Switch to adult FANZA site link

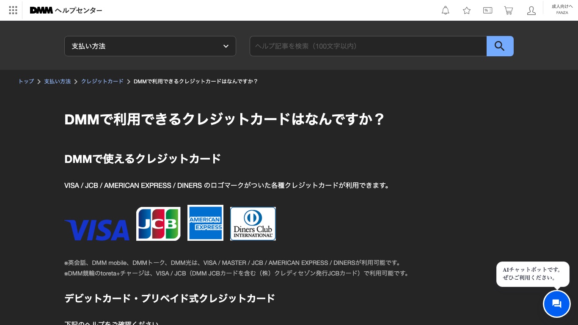tap(562, 9)
